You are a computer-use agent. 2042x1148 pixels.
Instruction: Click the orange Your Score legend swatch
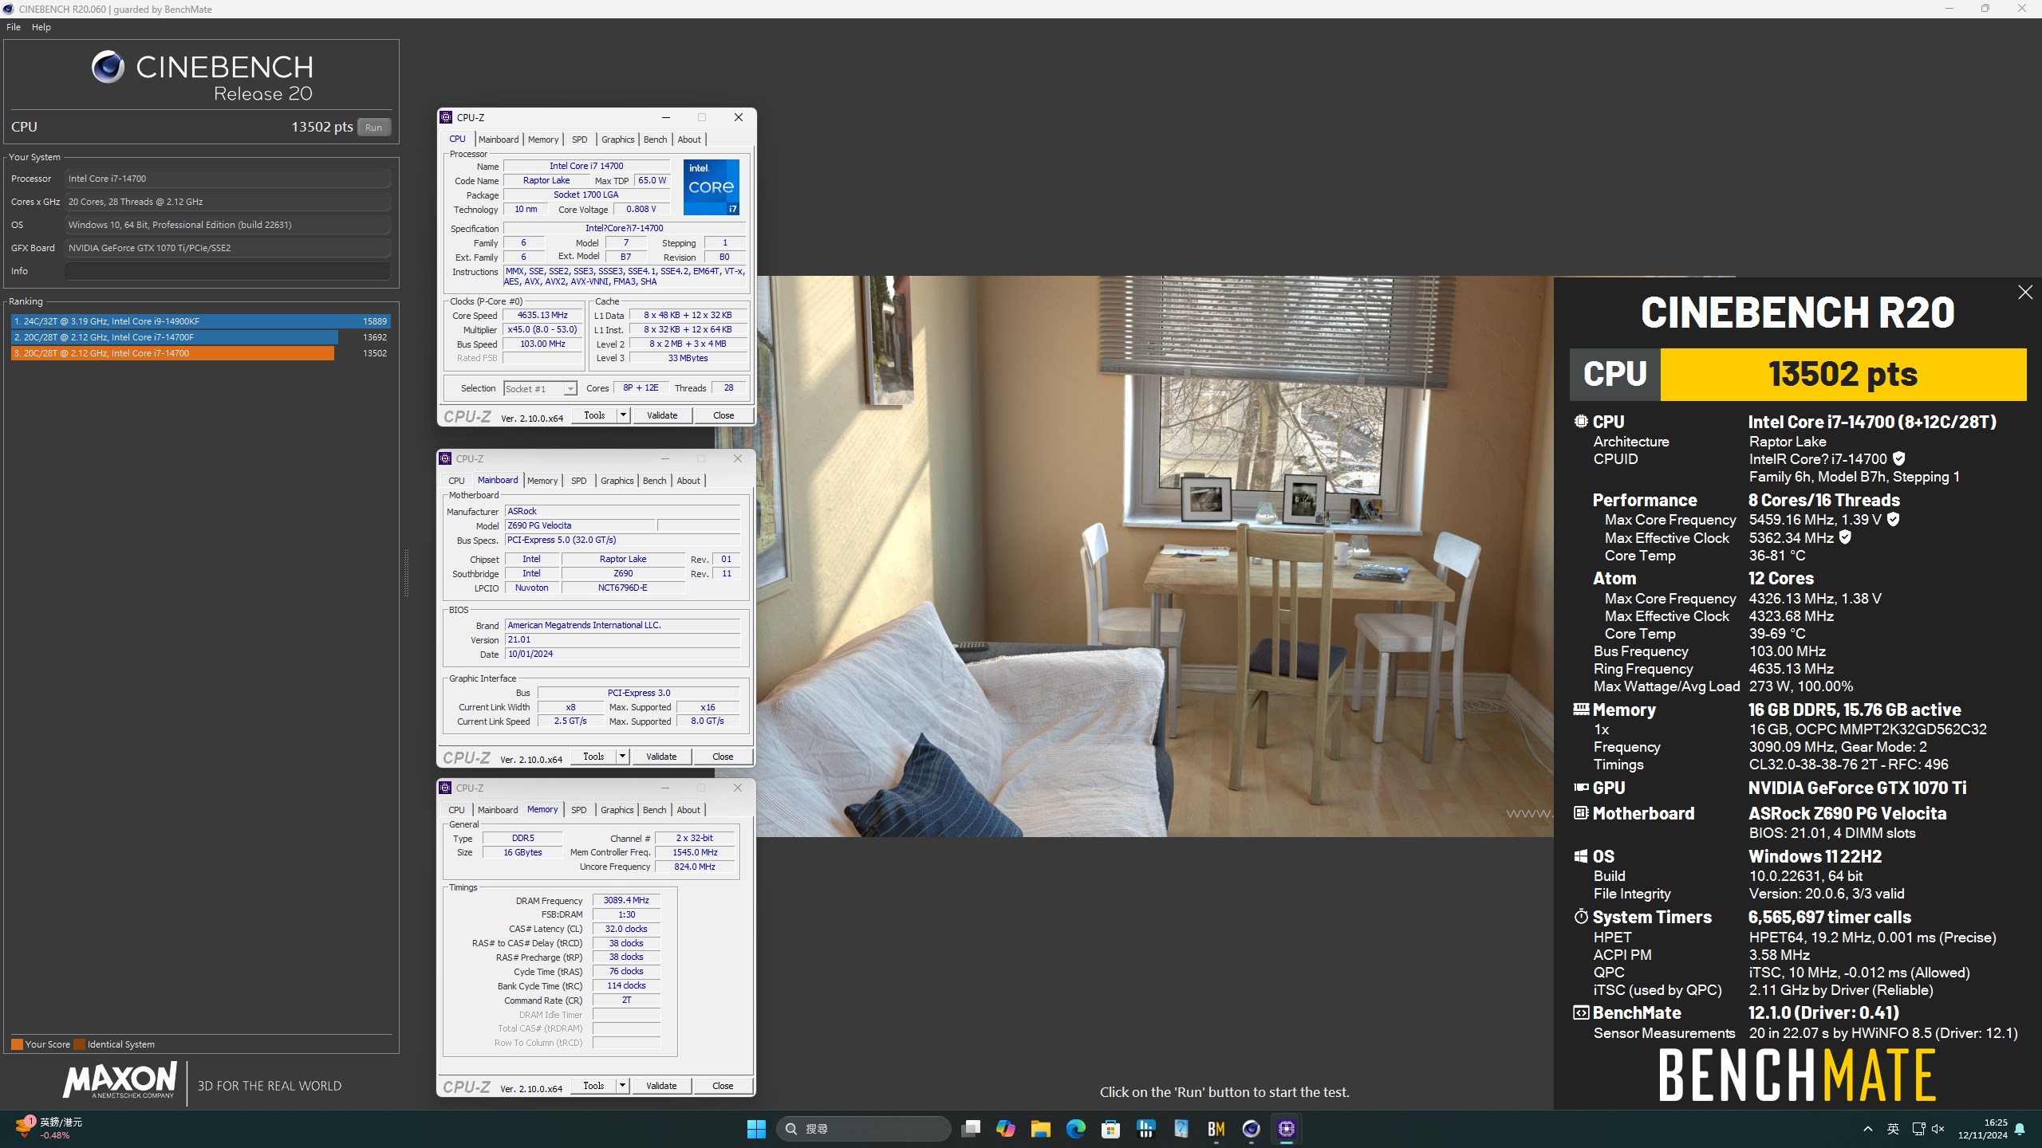coord(17,1044)
